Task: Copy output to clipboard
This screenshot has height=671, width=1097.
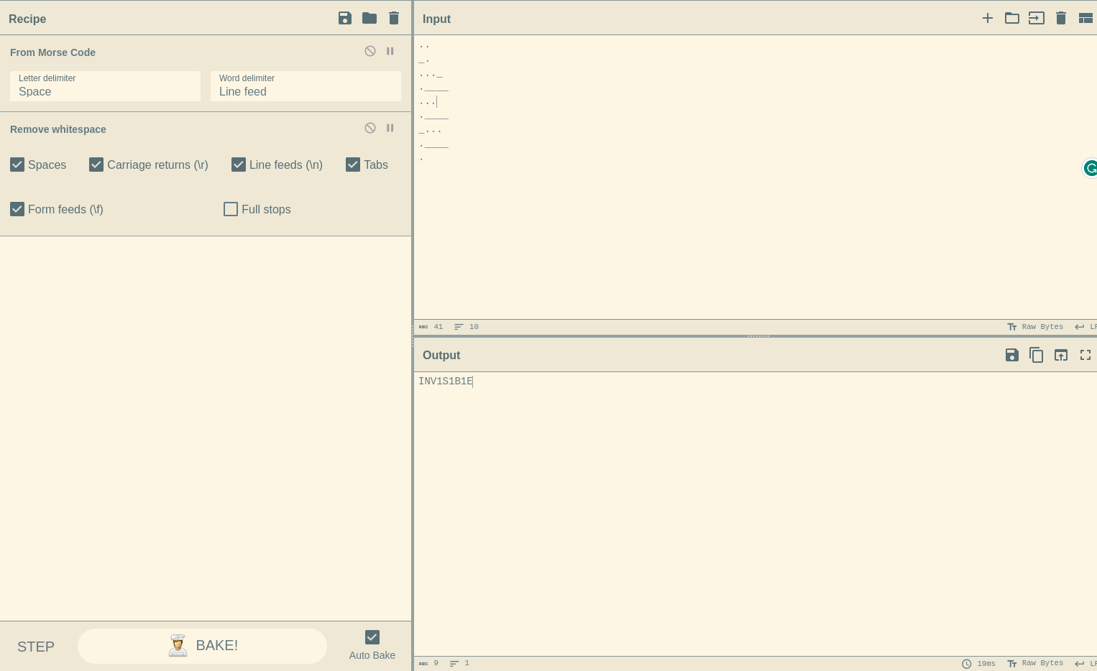Action: pyautogui.click(x=1037, y=355)
